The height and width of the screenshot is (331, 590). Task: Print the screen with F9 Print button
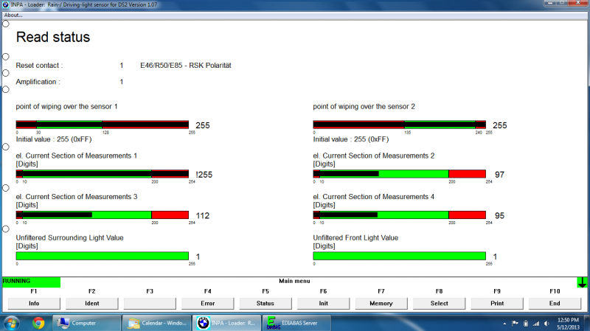click(x=497, y=303)
